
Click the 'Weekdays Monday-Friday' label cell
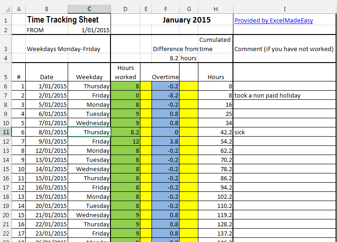point(64,49)
